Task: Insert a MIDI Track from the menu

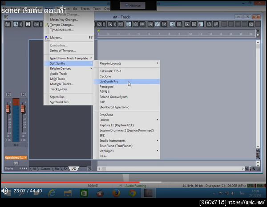Action: (69, 79)
